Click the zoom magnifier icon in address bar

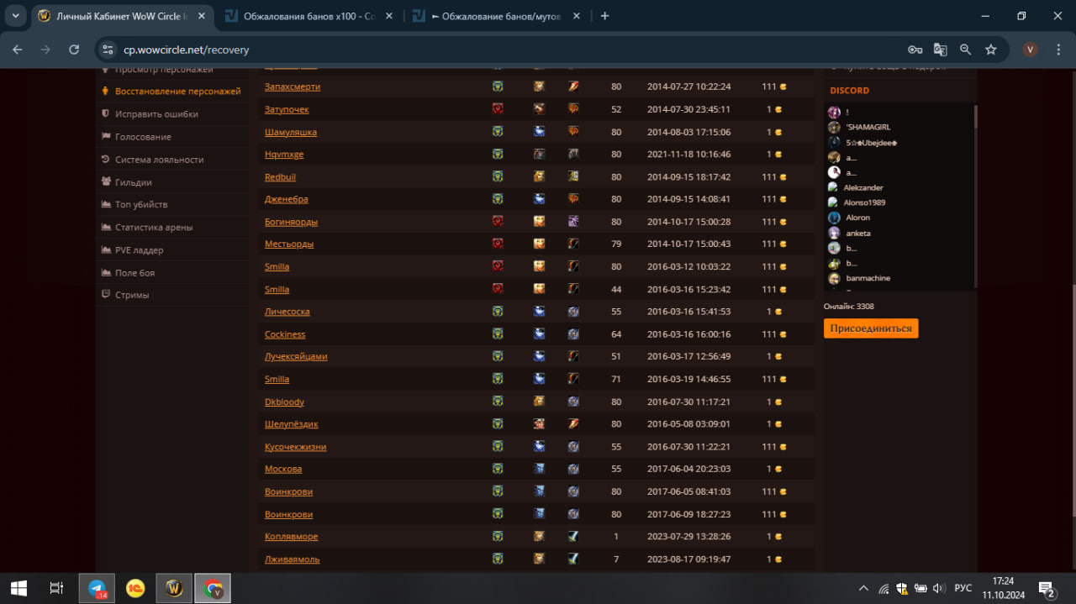click(x=965, y=50)
